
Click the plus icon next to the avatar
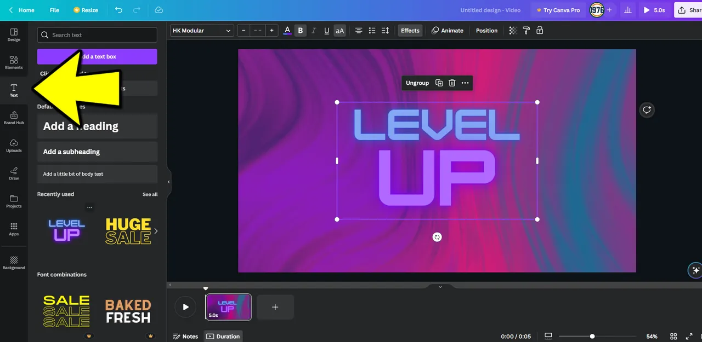point(609,10)
